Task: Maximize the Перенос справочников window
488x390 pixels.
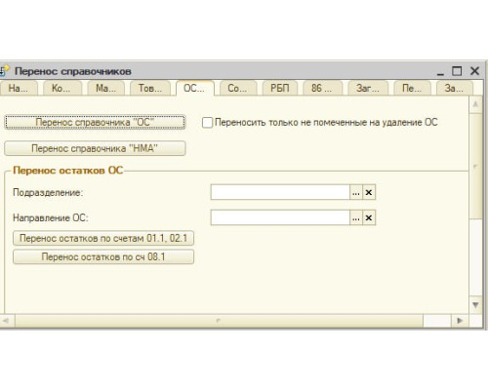Action: (x=457, y=71)
